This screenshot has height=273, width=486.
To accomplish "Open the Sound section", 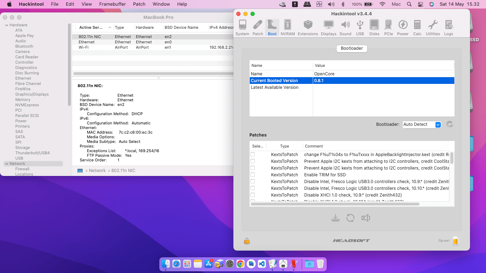I will click(x=345, y=28).
